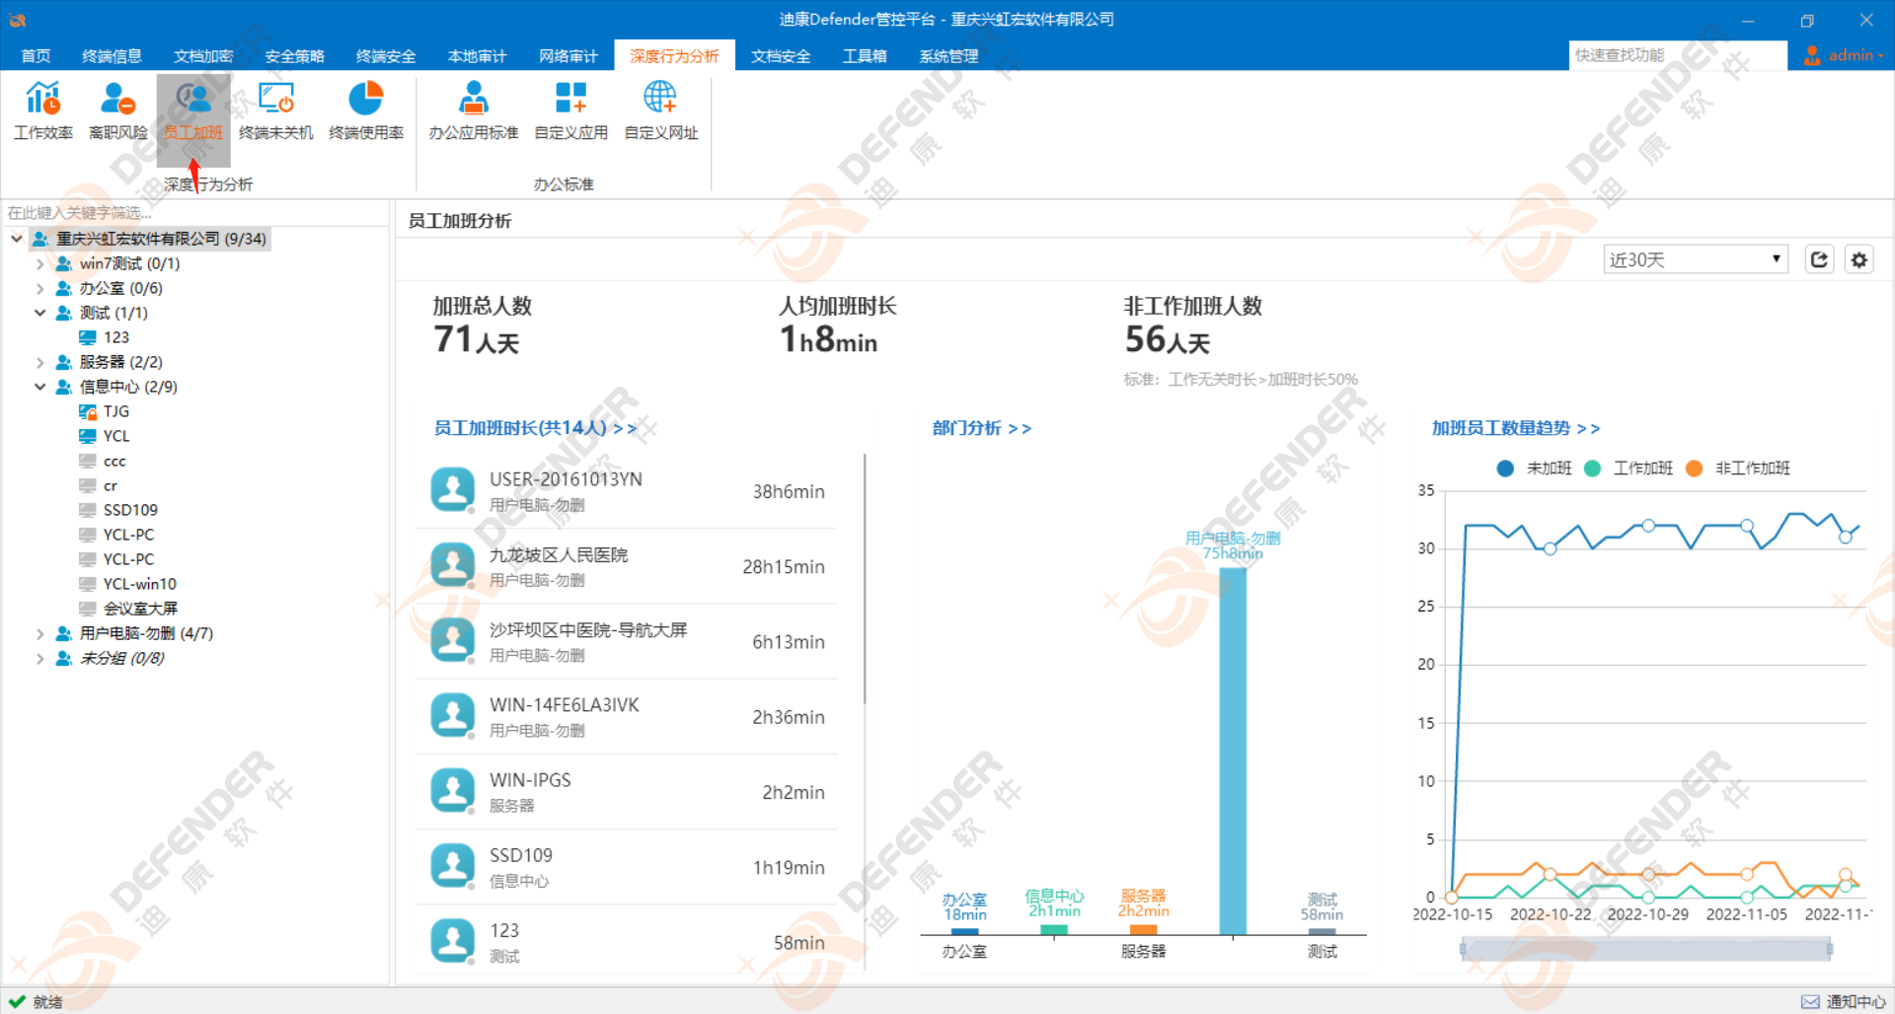Image resolution: width=1895 pixels, height=1014 pixels.
Task: Click right handle of trend zoom slider
Action: [1830, 950]
